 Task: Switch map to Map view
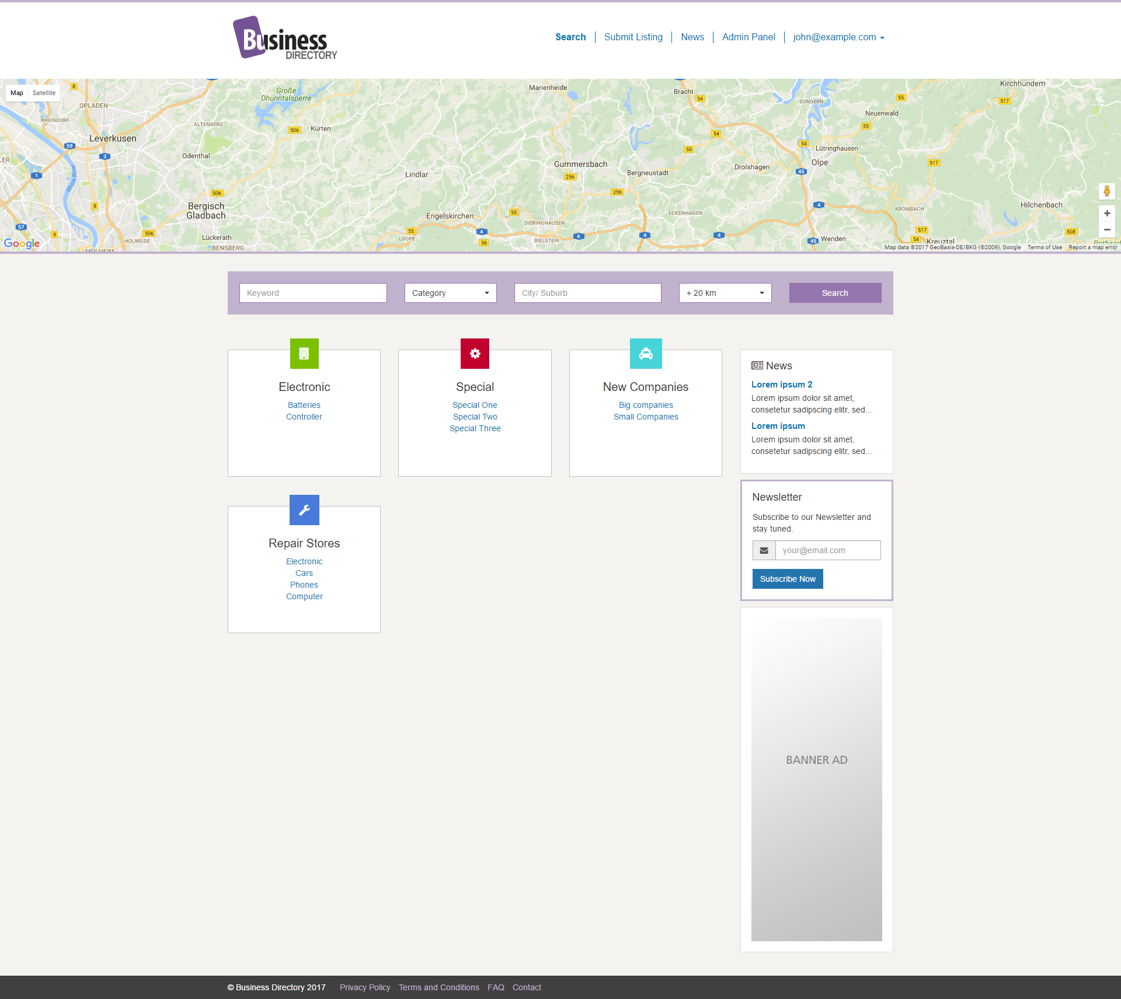pyautogui.click(x=17, y=93)
